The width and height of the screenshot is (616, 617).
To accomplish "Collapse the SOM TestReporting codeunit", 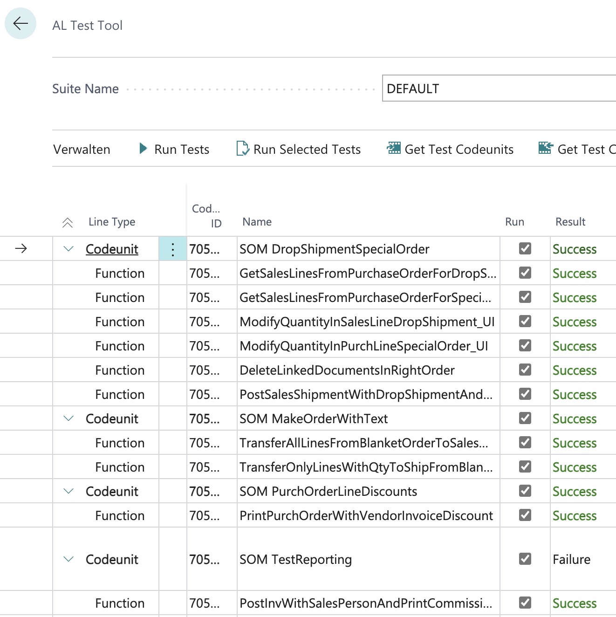I will 68,559.
